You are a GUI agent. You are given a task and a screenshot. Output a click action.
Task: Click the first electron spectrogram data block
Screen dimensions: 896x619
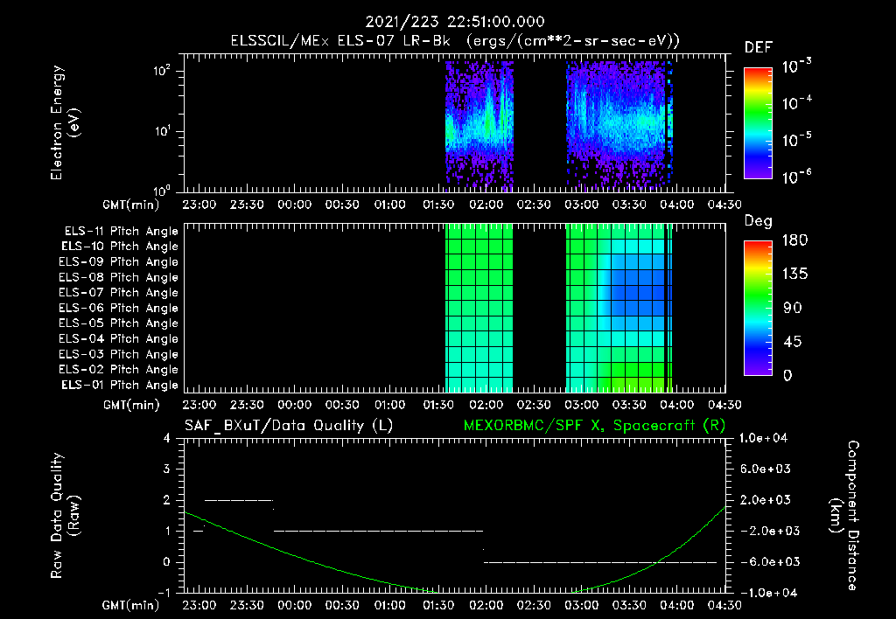pyautogui.click(x=479, y=124)
